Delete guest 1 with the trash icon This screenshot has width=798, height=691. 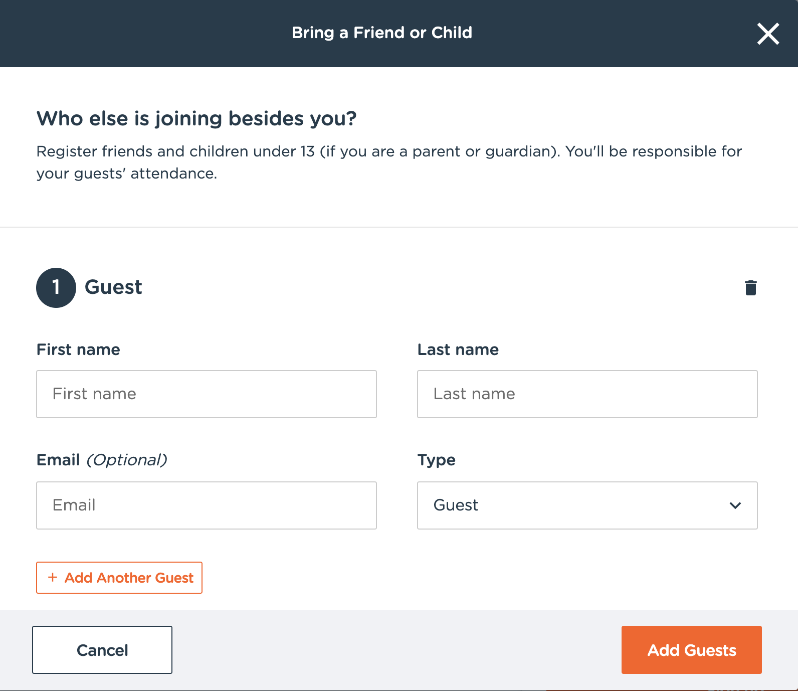coord(750,288)
